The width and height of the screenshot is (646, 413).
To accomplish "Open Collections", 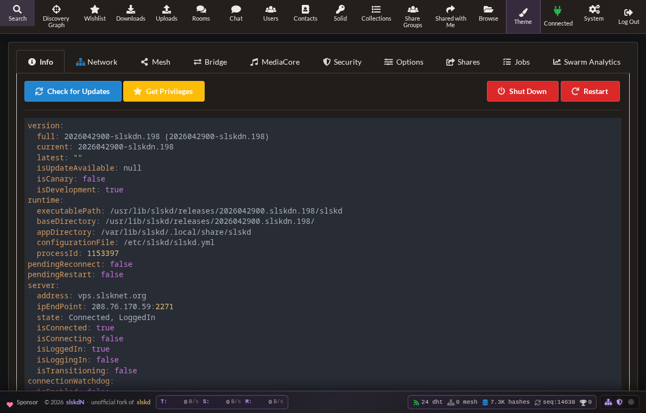I will pos(376,13).
